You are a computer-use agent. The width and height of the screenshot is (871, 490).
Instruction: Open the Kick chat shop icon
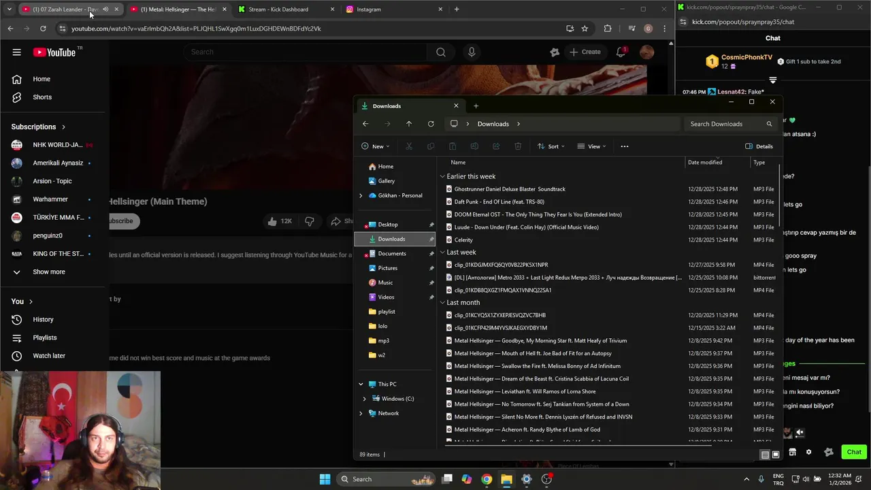click(792, 452)
